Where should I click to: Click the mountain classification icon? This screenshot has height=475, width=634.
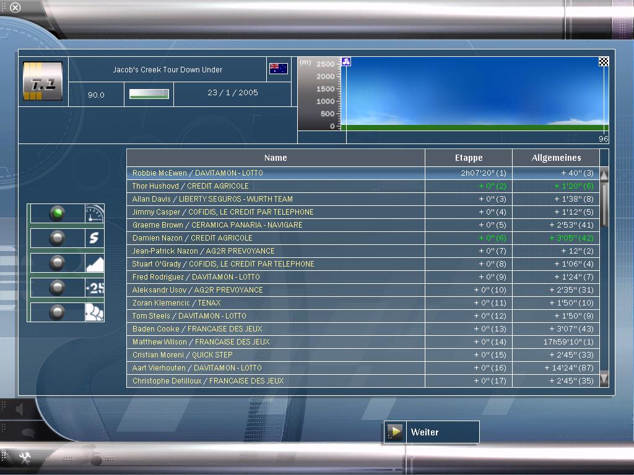pos(95,263)
